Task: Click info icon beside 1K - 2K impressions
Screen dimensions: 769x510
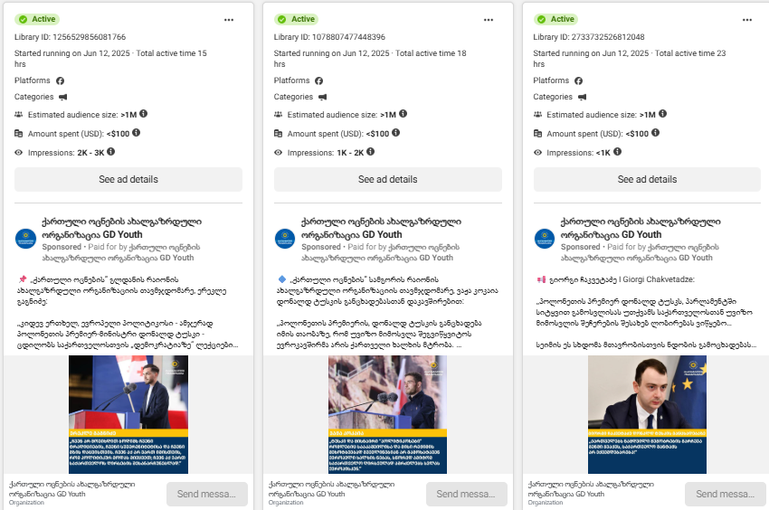Action: click(x=370, y=152)
